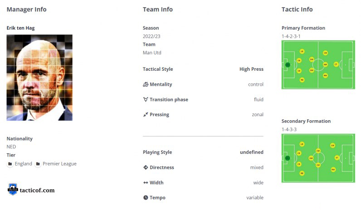Open the 1-4-3-3 secondary formation pitch
This screenshot has width=361, height=210.
318,158
